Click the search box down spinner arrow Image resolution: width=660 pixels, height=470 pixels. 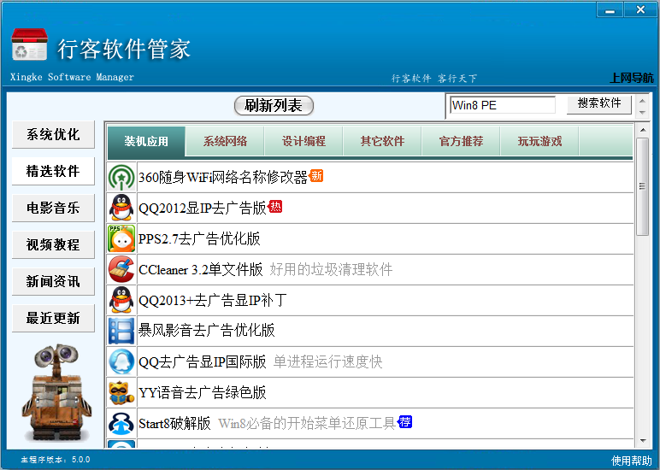point(642,112)
